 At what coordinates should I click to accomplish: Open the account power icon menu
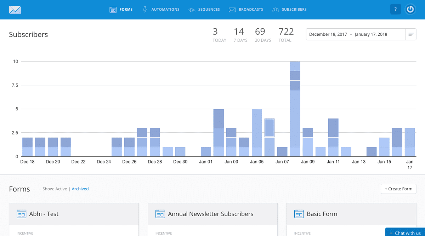(x=410, y=10)
